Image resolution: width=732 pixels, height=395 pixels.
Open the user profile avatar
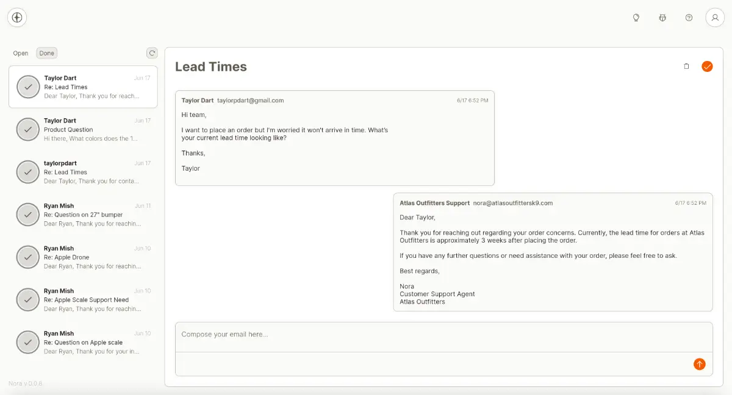tap(715, 18)
